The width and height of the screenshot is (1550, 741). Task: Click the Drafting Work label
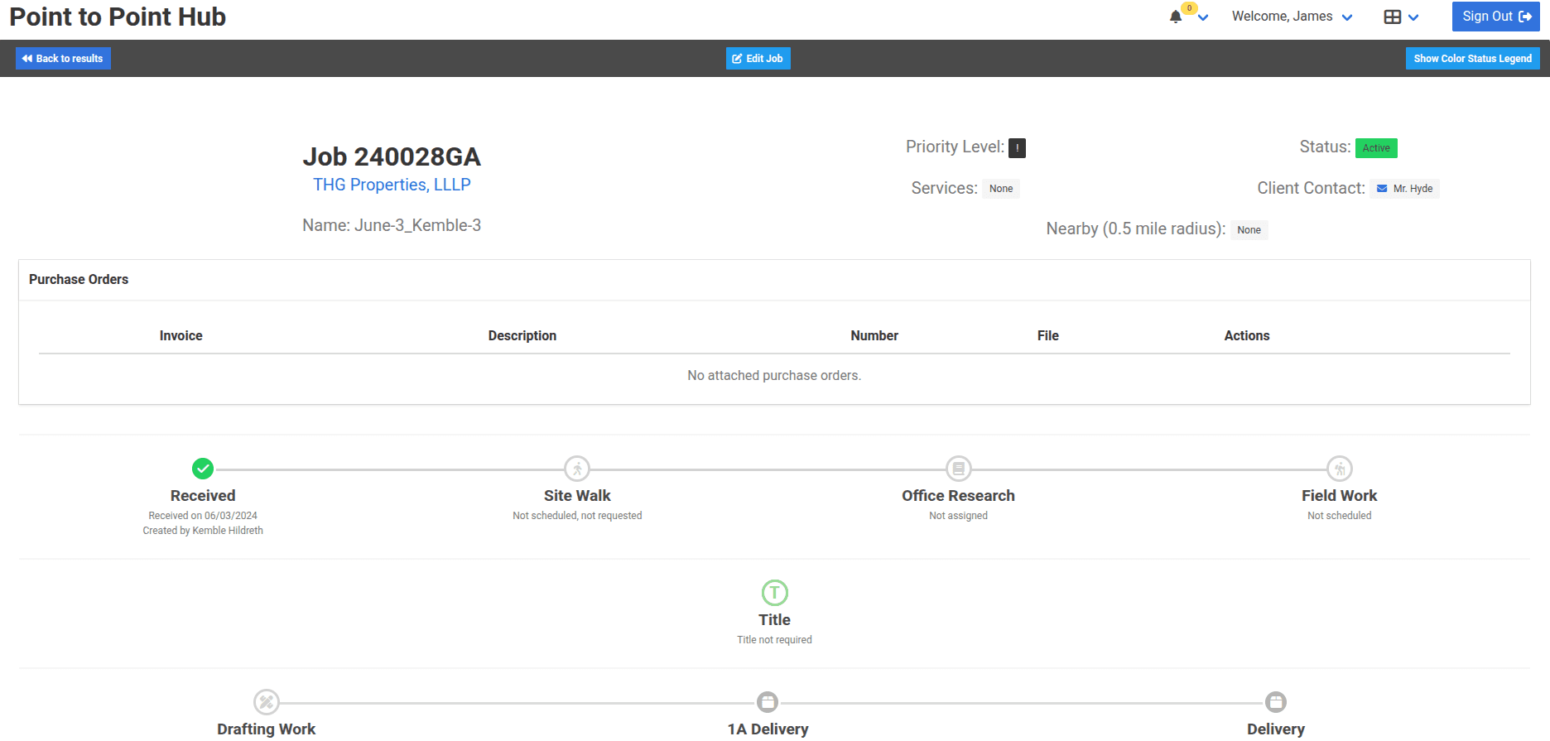(266, 729)
